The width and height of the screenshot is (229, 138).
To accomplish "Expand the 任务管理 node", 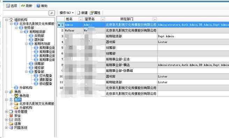I will pos(6,112).
